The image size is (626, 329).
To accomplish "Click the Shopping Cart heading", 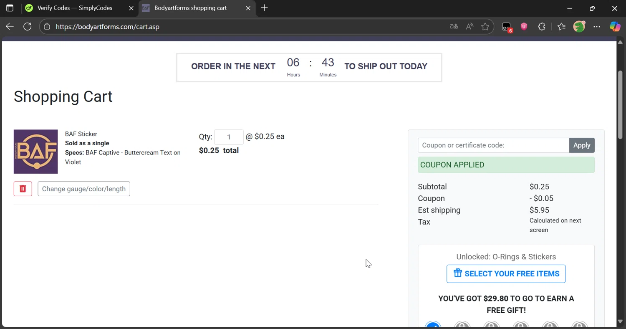I will pyautogui.click(x=63, y=96).
